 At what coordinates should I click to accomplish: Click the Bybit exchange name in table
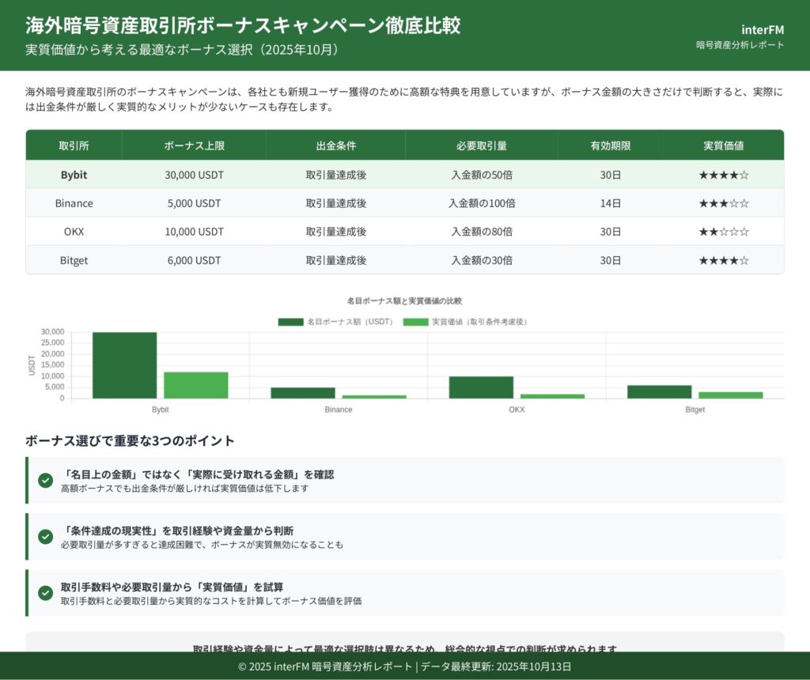coord(74,175)
